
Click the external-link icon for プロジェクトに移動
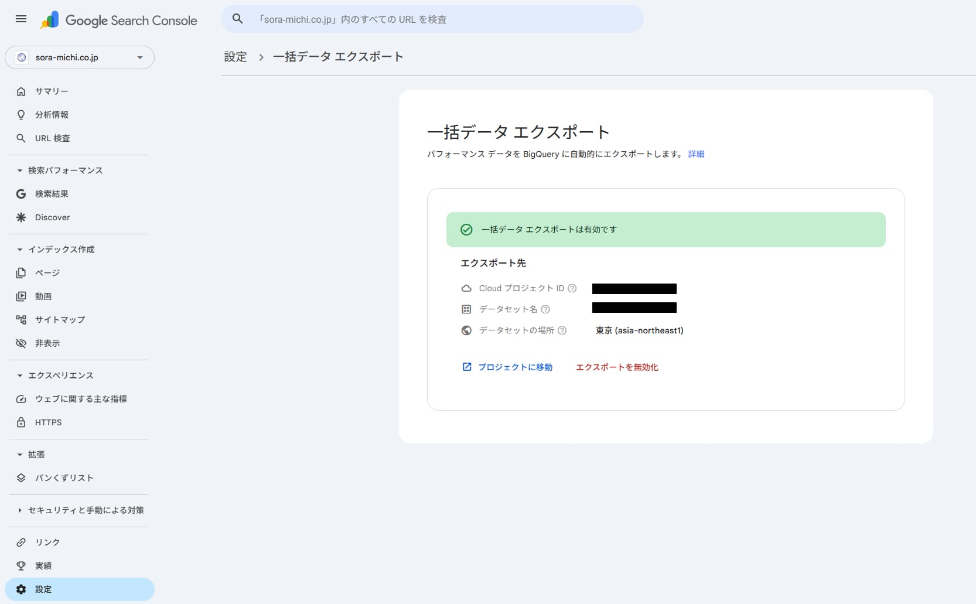coord(467,367)
